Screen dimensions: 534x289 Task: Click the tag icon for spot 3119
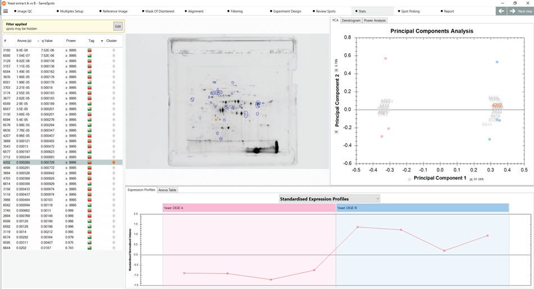(89, 232)
